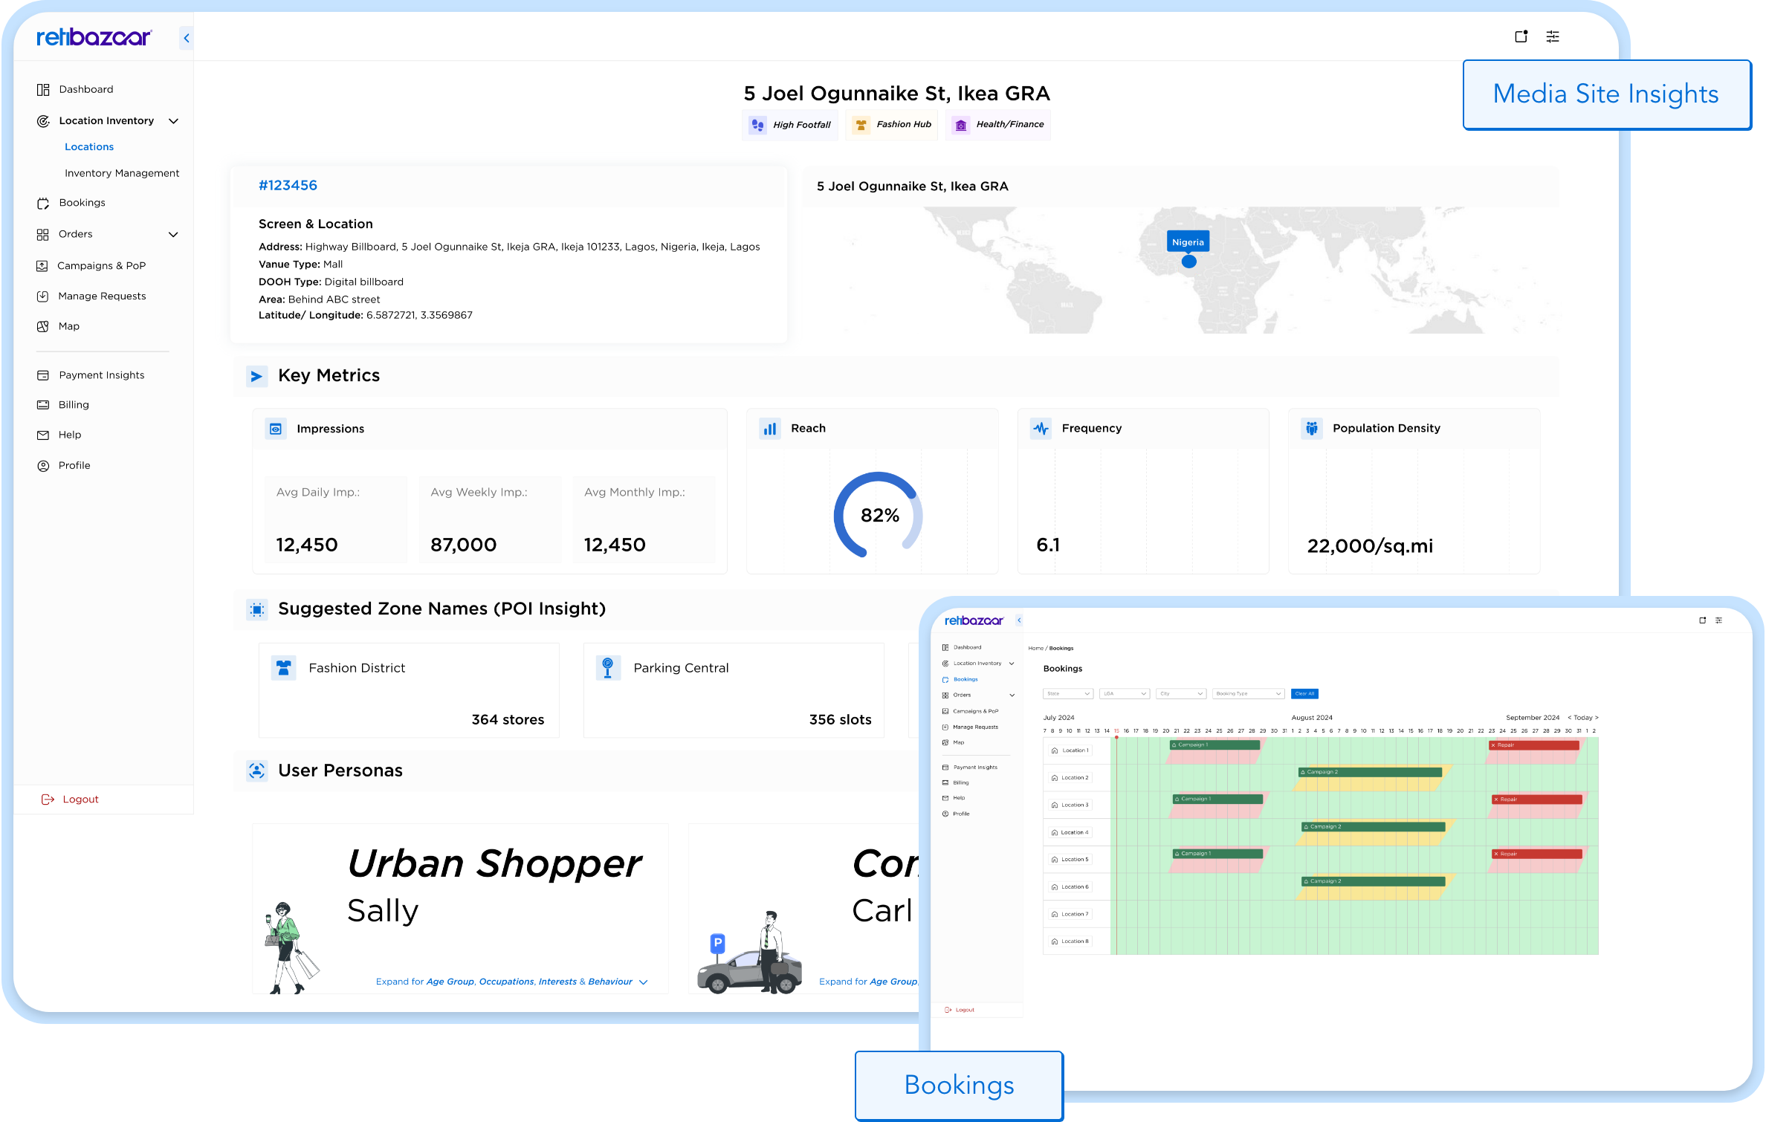The height and width of the screenshot is (1122, 1766).
Task: Click the Home breadcrumb in Bookings window
Action: click(x=1035, y=649)
